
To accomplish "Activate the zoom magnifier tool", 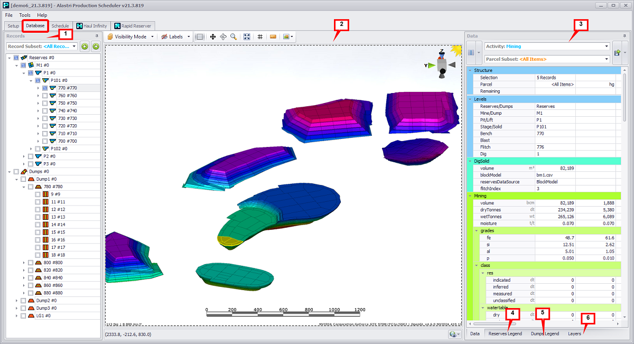I will pyautogui.click(x=233, y=37).
